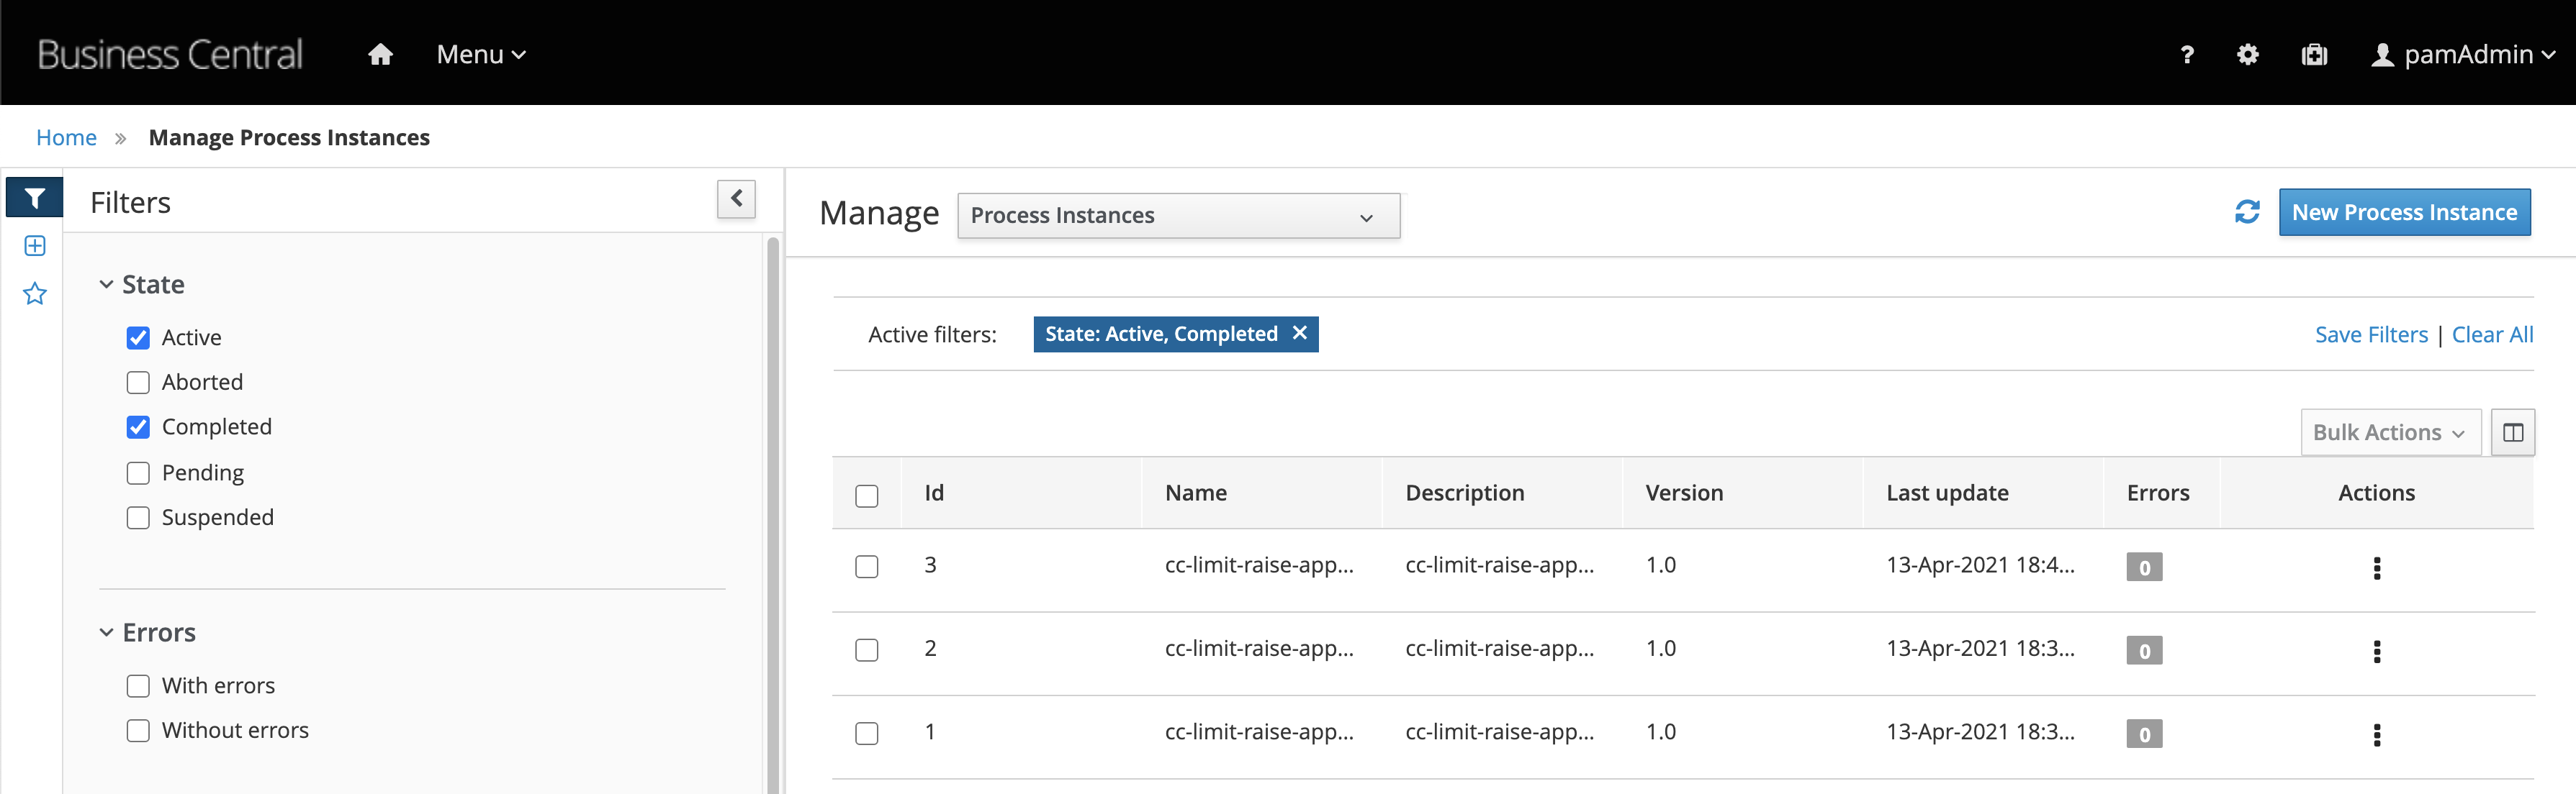Click the Save Filters link
Screen dimensions: 2576x794
tap(2371, 334)
